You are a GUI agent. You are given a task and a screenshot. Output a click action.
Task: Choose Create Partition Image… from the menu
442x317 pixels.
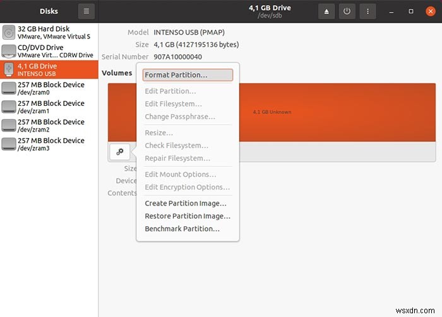pyautogui.click(x=188, y=204)
